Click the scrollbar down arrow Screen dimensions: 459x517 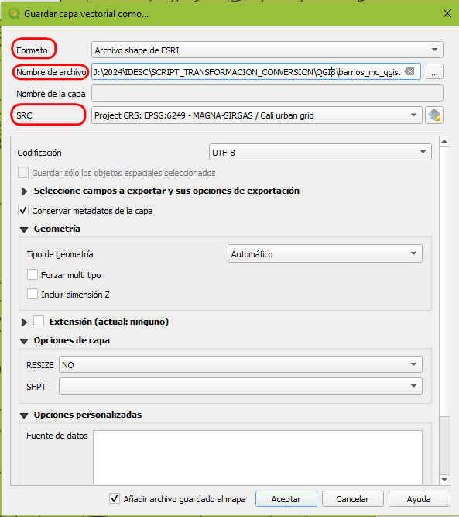point(444,480)
